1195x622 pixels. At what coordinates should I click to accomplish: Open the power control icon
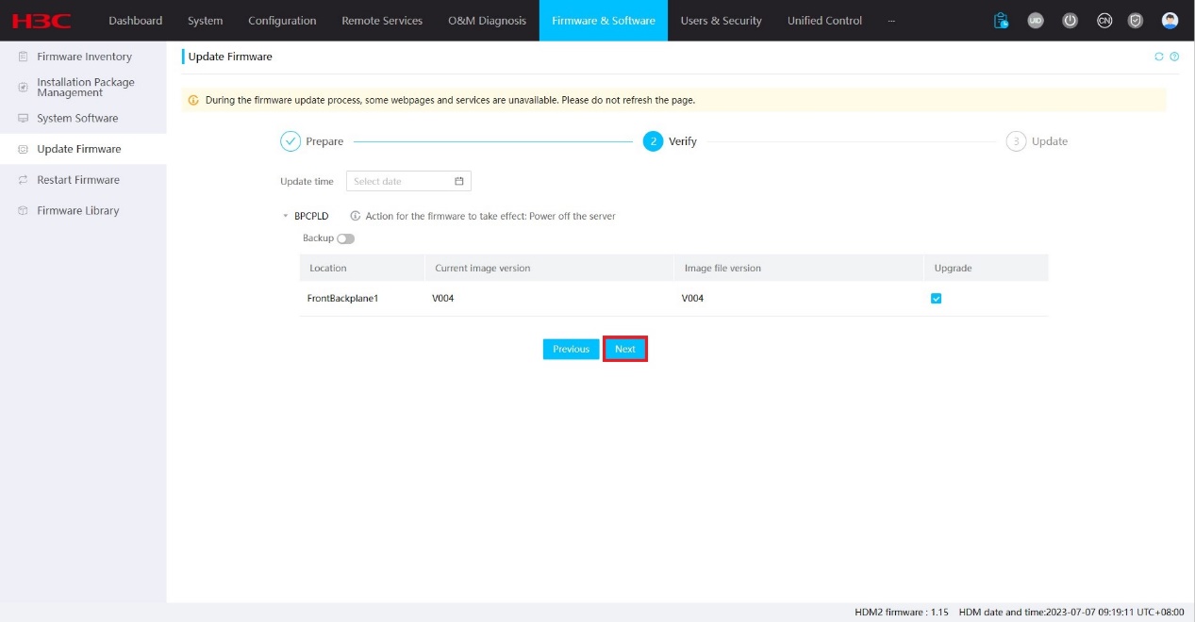click(x=1070, y=21)
